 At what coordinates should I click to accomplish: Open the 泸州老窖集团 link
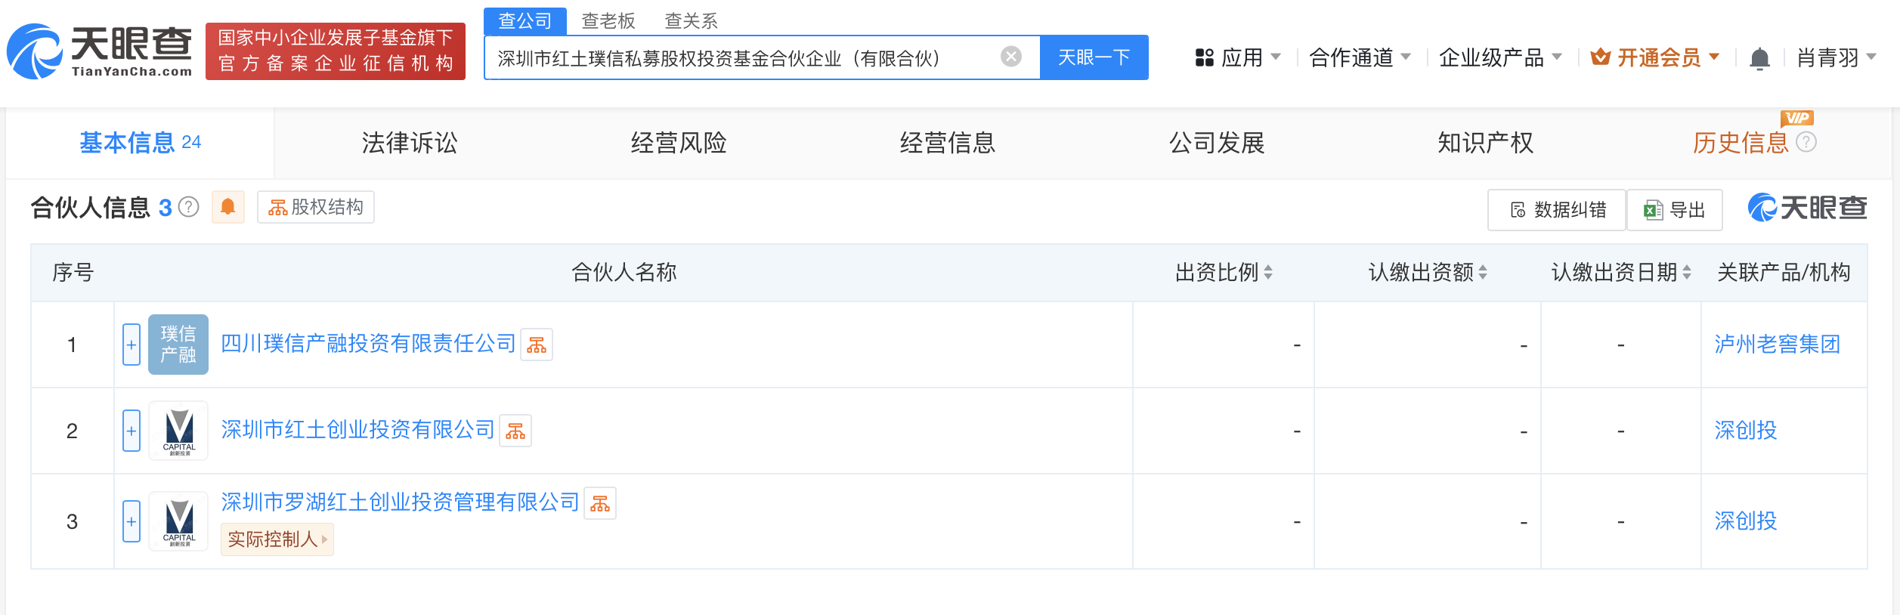1777,345
